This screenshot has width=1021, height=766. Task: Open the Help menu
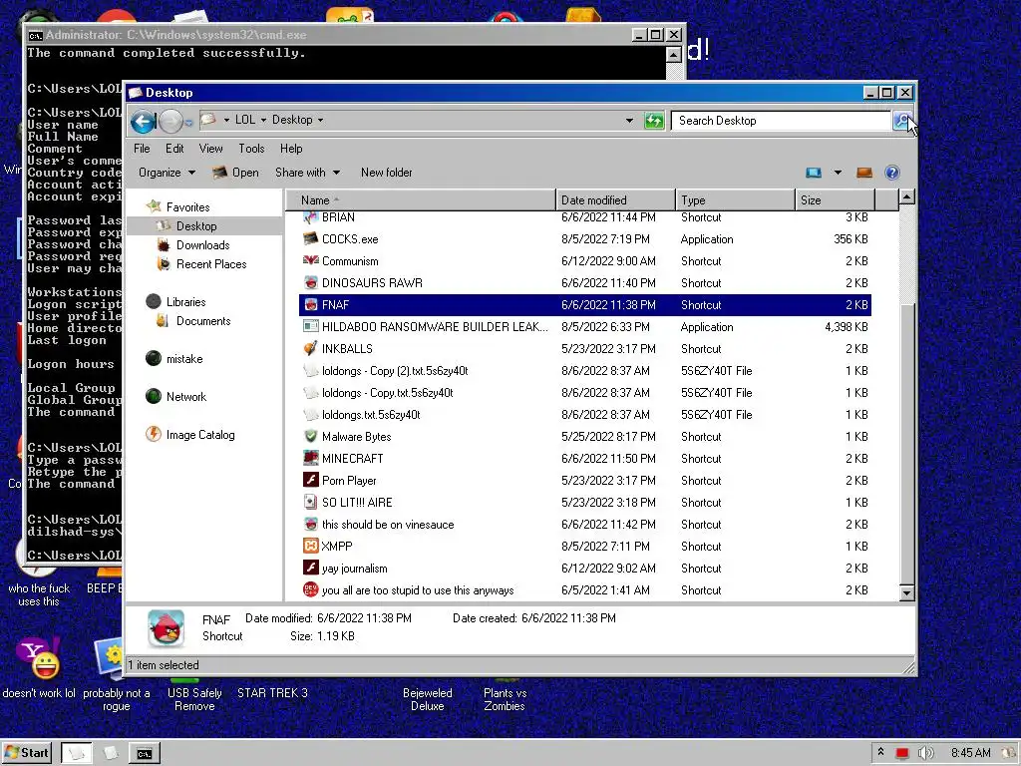291,149
